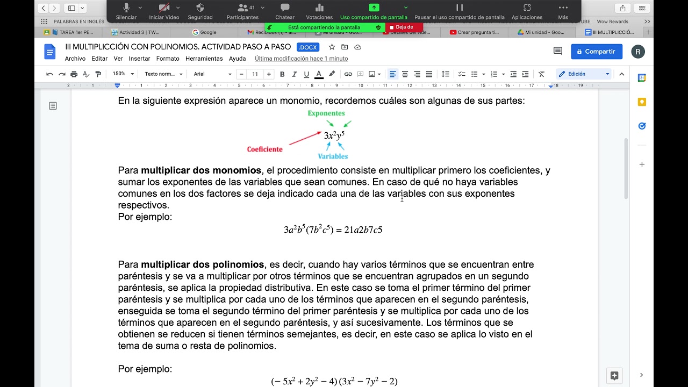
Task: Open the Archivo menu
Action: [75, 59]
